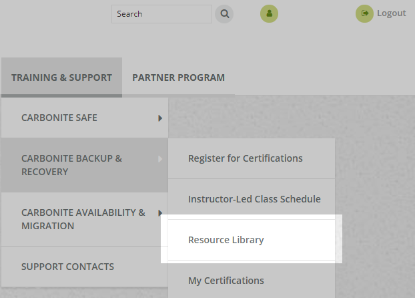Expand the Carbonite Availability & Migration arrow
The width and height of the screenshot is (415, 298).
[x=160, y=213]
